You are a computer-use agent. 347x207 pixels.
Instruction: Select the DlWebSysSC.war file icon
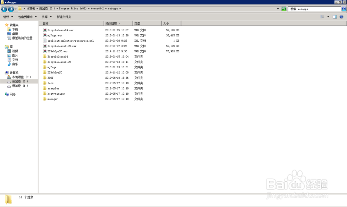[45, 51]
